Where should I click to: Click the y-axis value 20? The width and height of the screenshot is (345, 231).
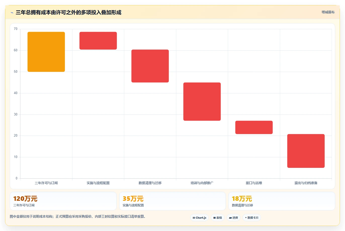(16, 136)
